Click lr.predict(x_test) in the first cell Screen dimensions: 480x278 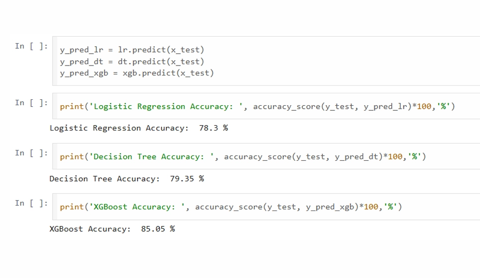[161, 50]
